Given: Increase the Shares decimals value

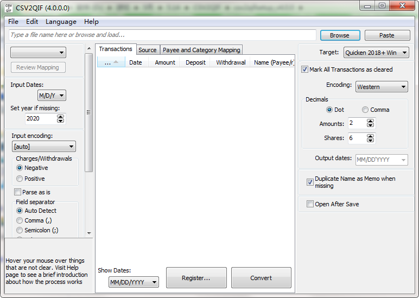Looking at the screenshot, I should pyautogui.click(x=370, y=136).
